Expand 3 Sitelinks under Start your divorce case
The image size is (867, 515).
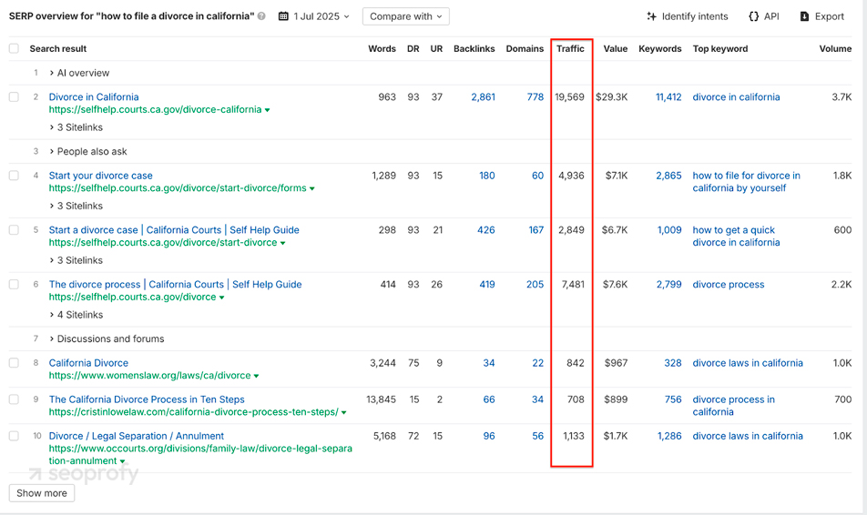(x=76, y=206)
